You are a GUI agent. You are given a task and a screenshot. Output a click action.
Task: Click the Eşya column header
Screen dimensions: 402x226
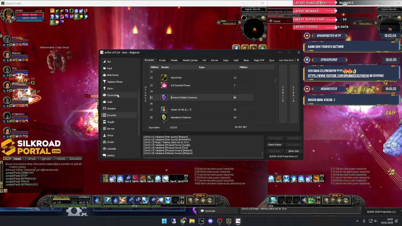202,67
